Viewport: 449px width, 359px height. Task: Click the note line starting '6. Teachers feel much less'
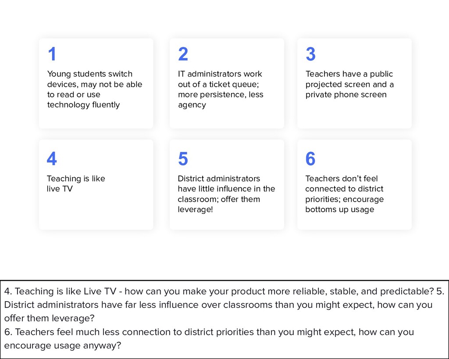pyautogui.click(x=209, y=332)
